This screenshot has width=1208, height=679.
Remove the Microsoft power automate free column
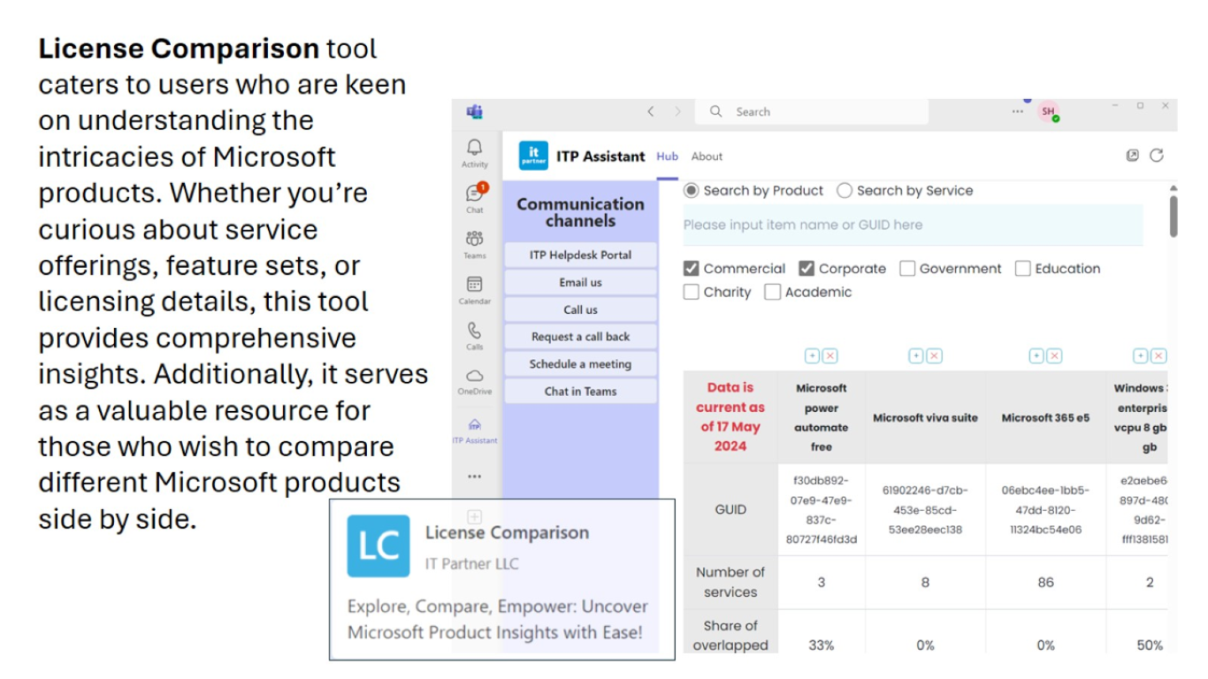click(830, 355)
